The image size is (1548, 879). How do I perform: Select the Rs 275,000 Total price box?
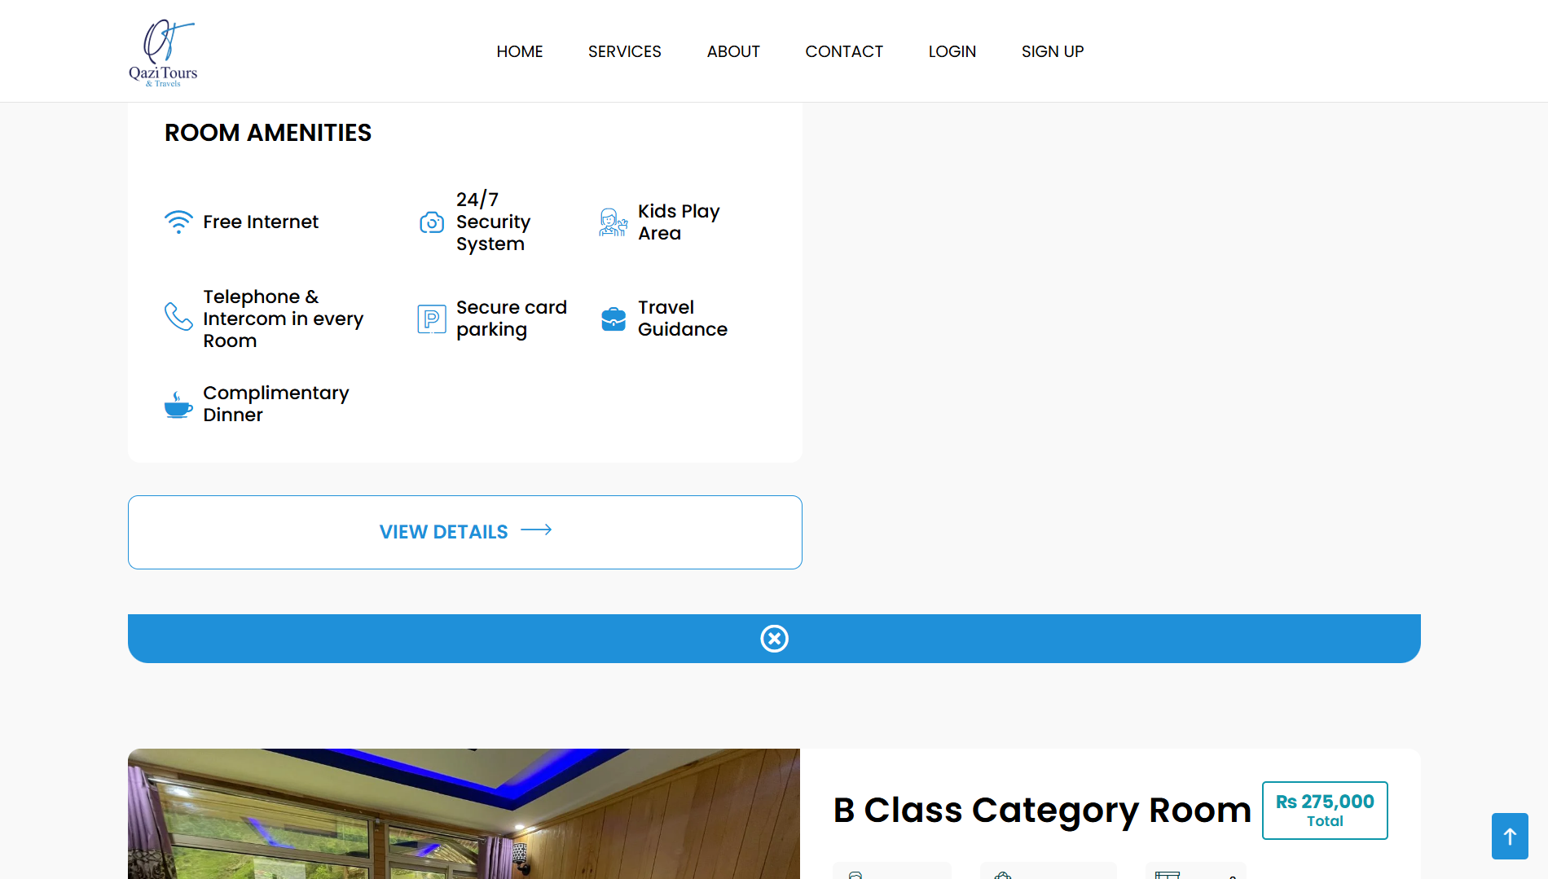point(1325,811)
